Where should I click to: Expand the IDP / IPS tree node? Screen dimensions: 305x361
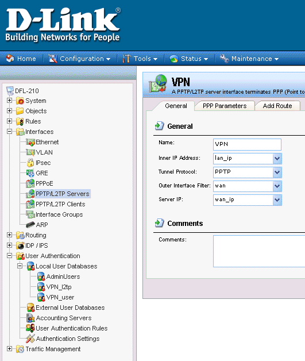click(x=9, y=245)
